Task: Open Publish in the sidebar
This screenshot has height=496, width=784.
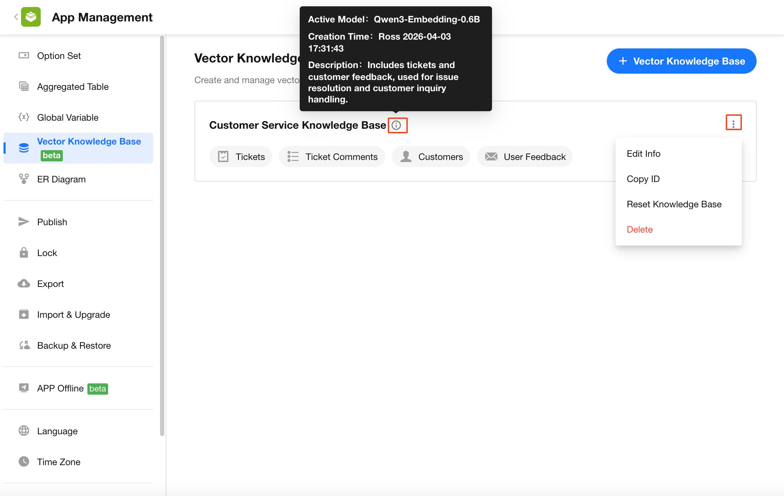Action: tap(52, 222)
